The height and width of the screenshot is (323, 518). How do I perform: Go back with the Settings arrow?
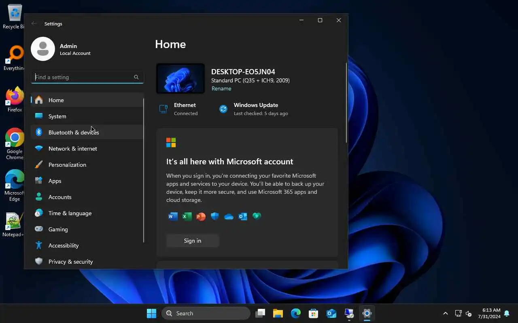(34, 23)
